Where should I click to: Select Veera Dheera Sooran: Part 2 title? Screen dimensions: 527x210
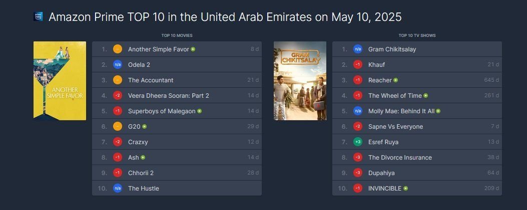coord(168,96)
